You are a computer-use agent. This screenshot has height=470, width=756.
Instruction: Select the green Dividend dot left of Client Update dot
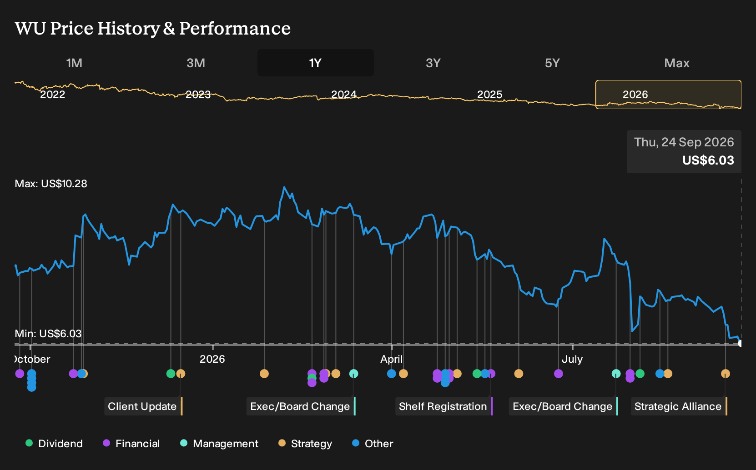(x=171, y=374)
